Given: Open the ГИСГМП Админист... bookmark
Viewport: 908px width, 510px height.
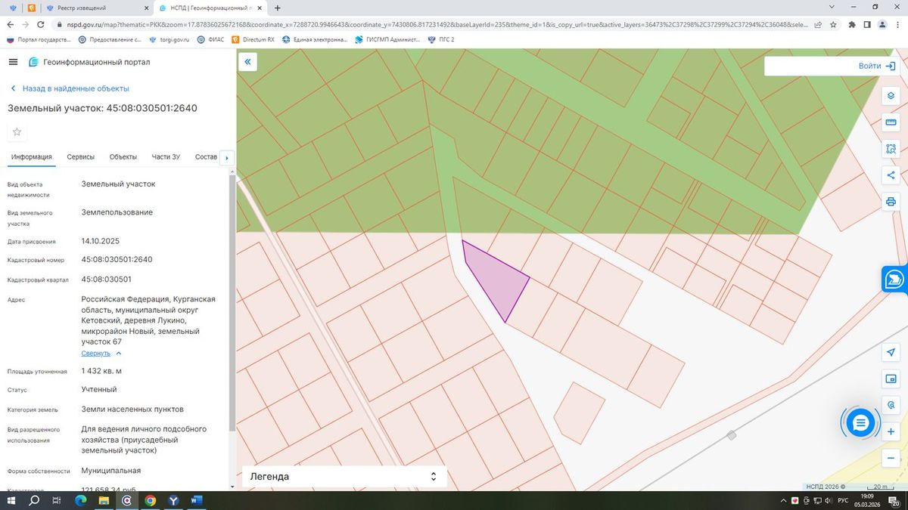Looking at the screenshot, I should point(388,39).
